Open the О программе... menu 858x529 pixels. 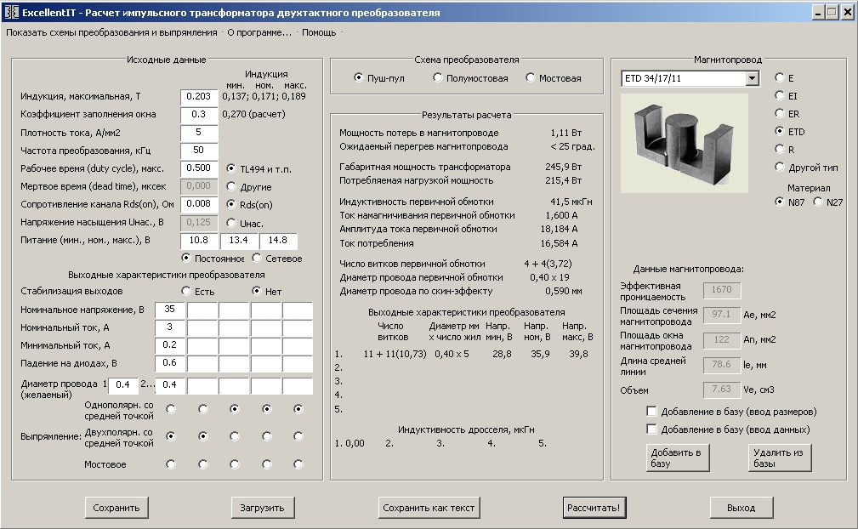pyautogui.click(x=259, y=32)
